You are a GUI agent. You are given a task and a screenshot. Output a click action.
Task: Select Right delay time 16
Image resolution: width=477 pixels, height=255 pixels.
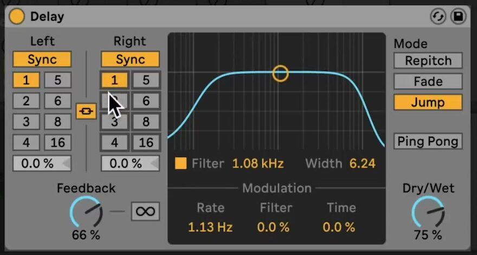click(x=146, y=142)
